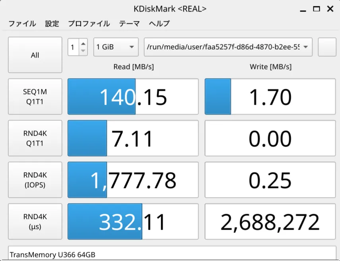Run the RND4K (IOPS) test
The width and height of the screenshot is (340, 261).
coord(35,180)
